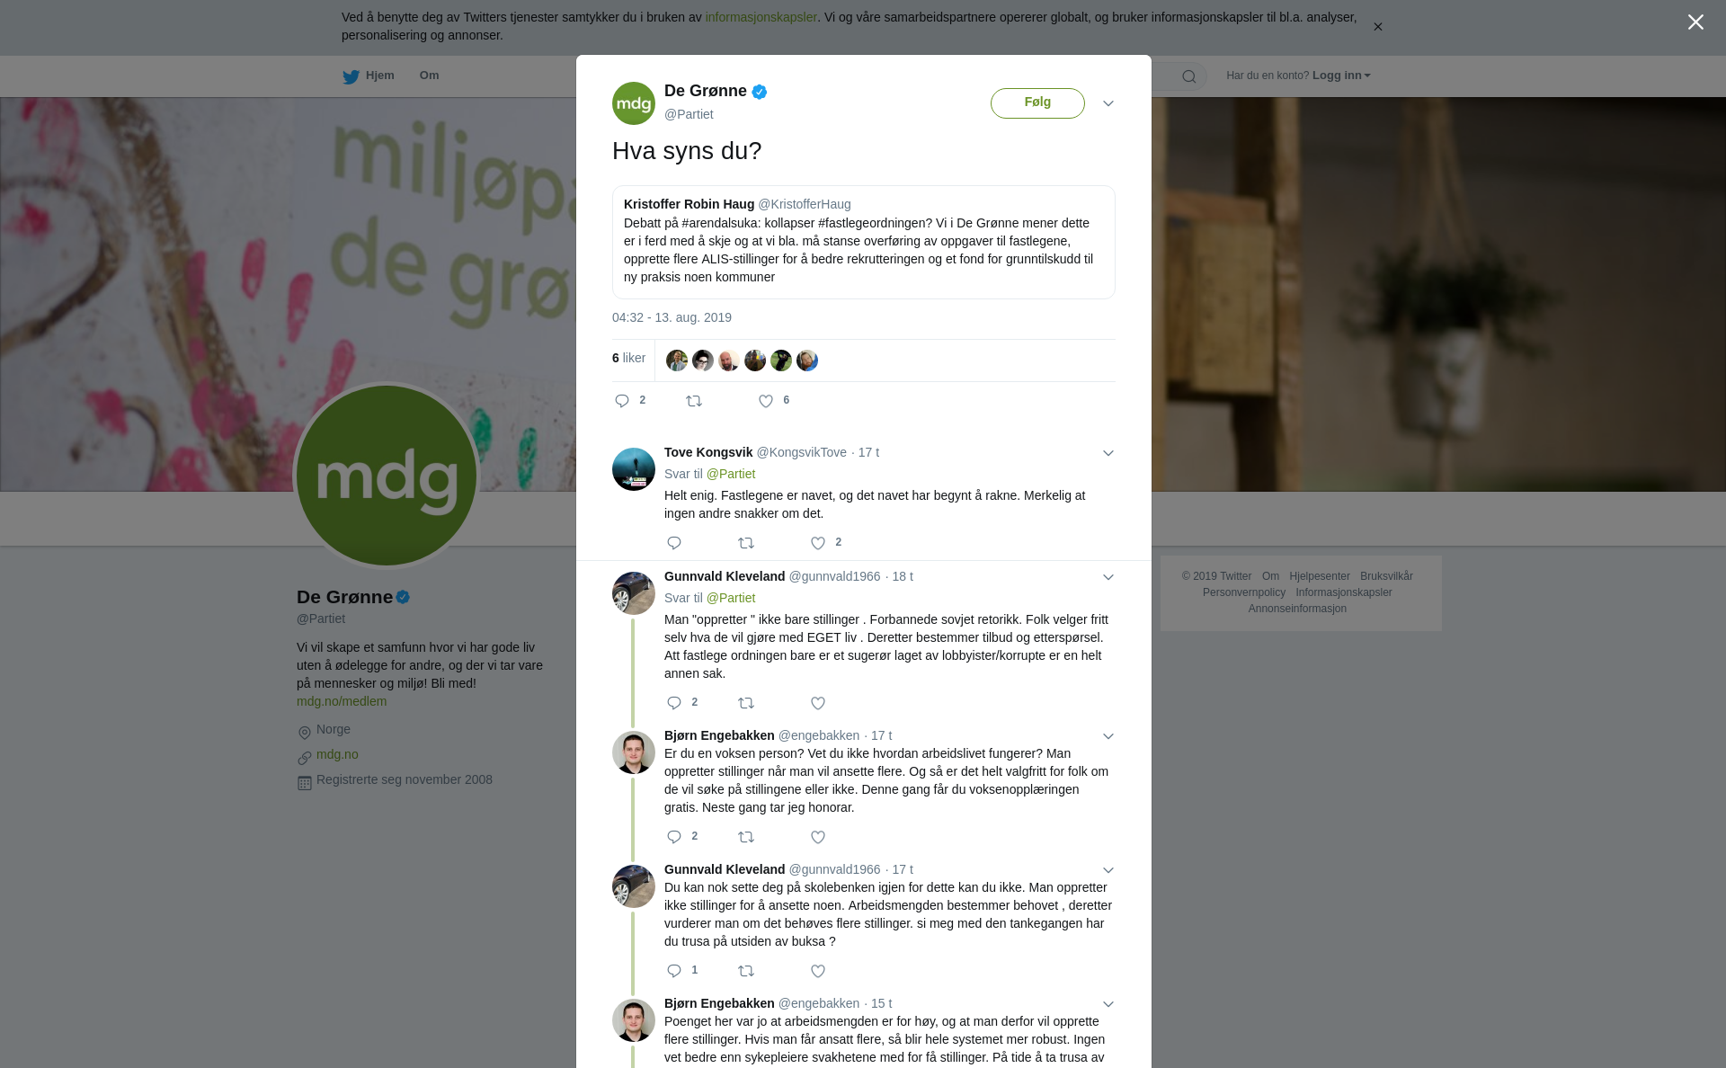Open the chevron menu next to Følg
Image resolution: width=1726 pixels, height=1068 pixels.
pos(1108,103)
